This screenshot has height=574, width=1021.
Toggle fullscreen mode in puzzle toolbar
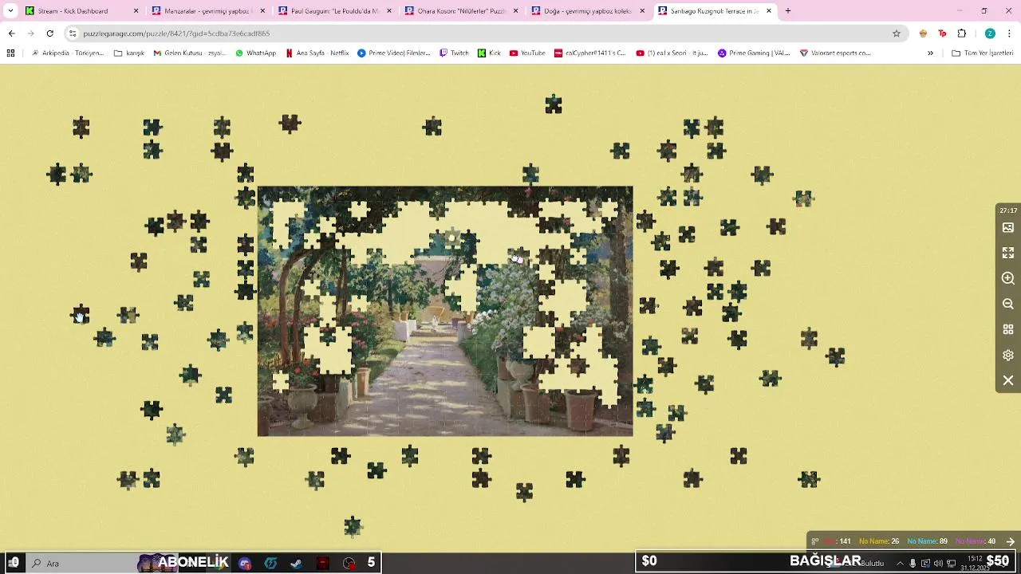click(x=1008, y=253)
